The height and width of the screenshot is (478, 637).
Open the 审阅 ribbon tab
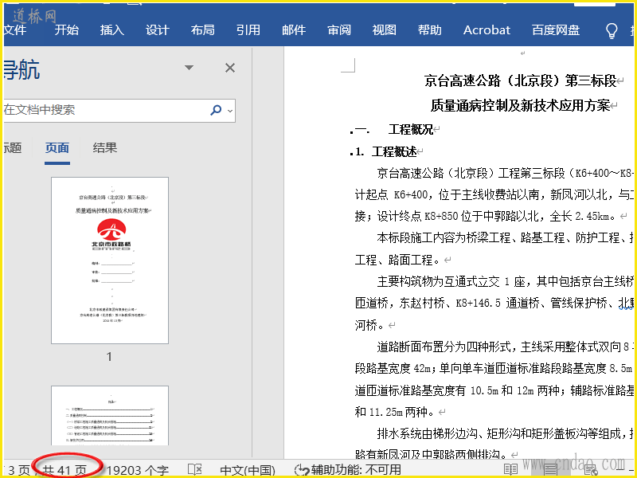pyautogui.click(x=339, y=30)
